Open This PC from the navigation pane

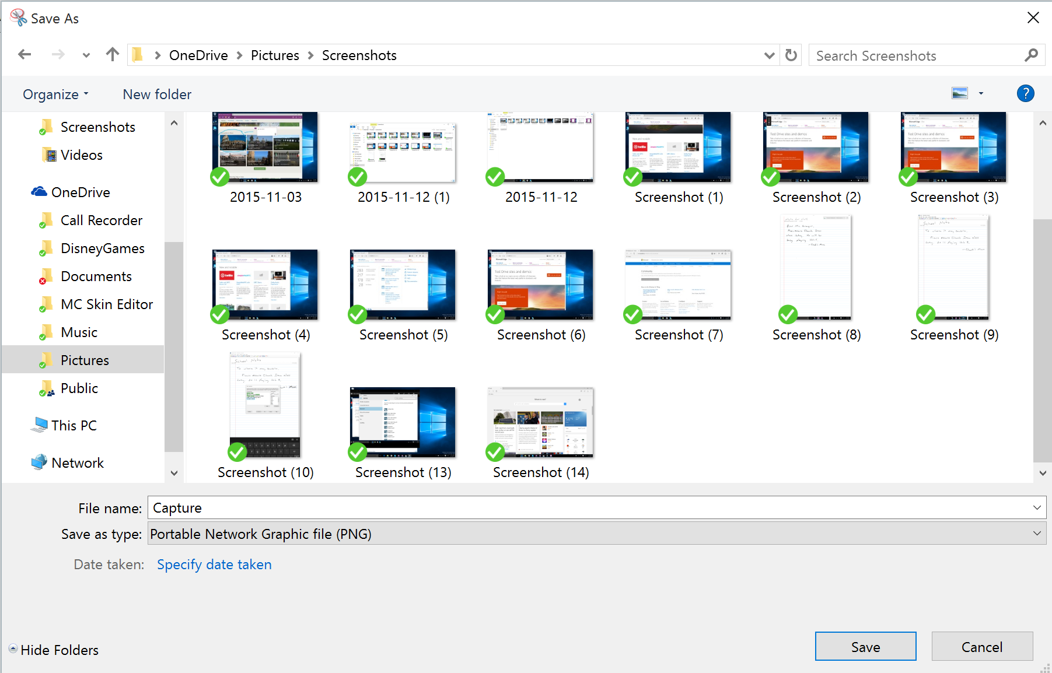tap(75, 425)
